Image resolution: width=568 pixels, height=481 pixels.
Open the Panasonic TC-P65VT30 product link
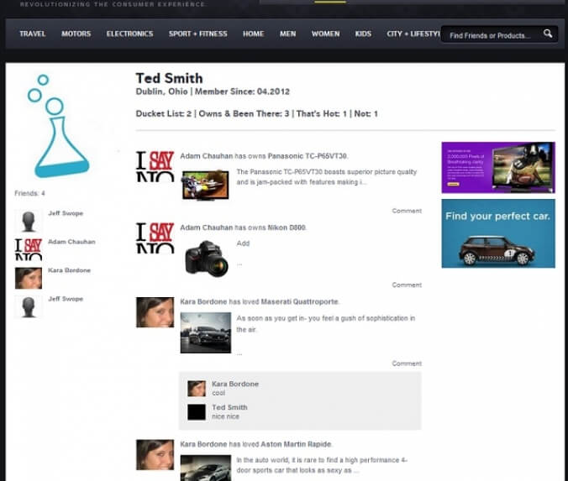coord(308,156)
